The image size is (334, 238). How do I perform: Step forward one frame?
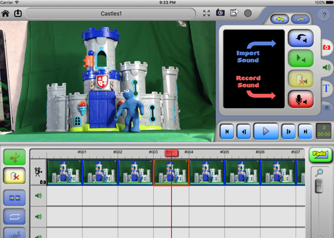[288, 132]
